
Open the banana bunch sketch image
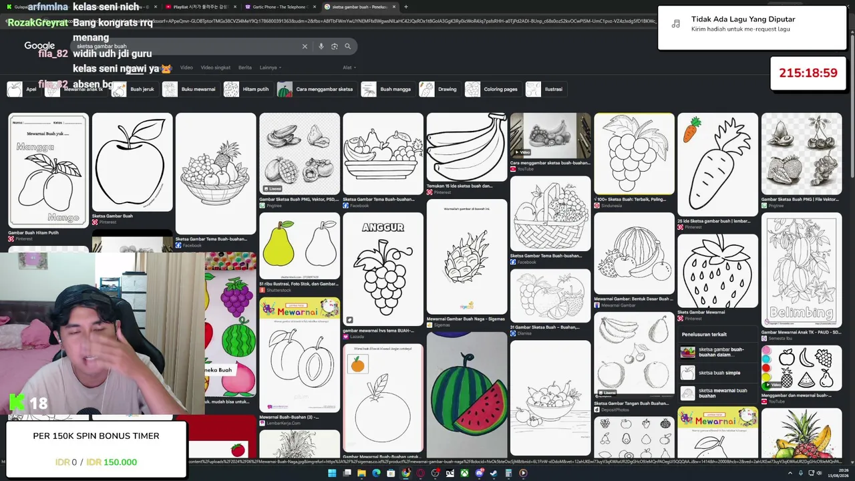point(467,147)
